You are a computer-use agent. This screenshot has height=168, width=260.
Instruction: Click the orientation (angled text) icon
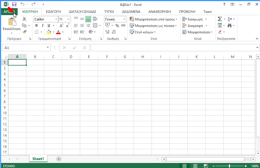91,32
